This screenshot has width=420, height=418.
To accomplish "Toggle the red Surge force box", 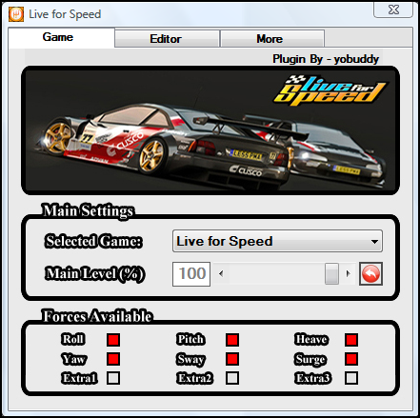I will (x=351, y=359).
